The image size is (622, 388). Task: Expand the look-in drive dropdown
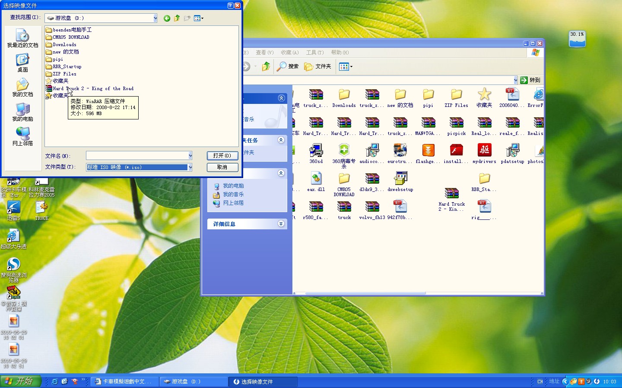coord(155,18)
